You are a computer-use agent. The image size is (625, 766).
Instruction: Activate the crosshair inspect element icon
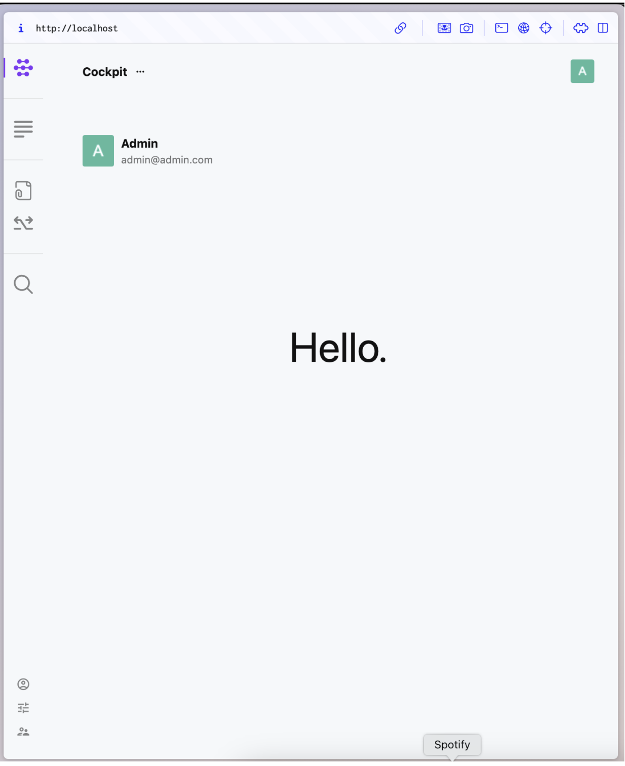(545, 28)
